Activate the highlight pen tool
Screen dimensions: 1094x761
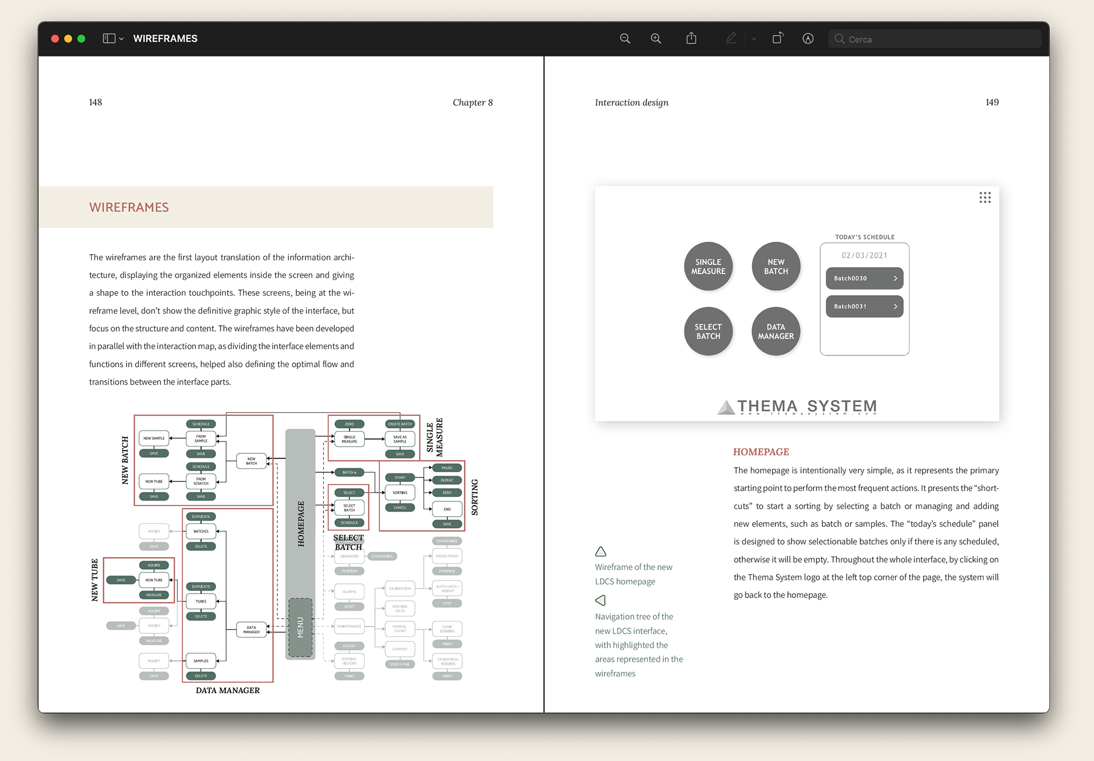click(x=731, y=38)
